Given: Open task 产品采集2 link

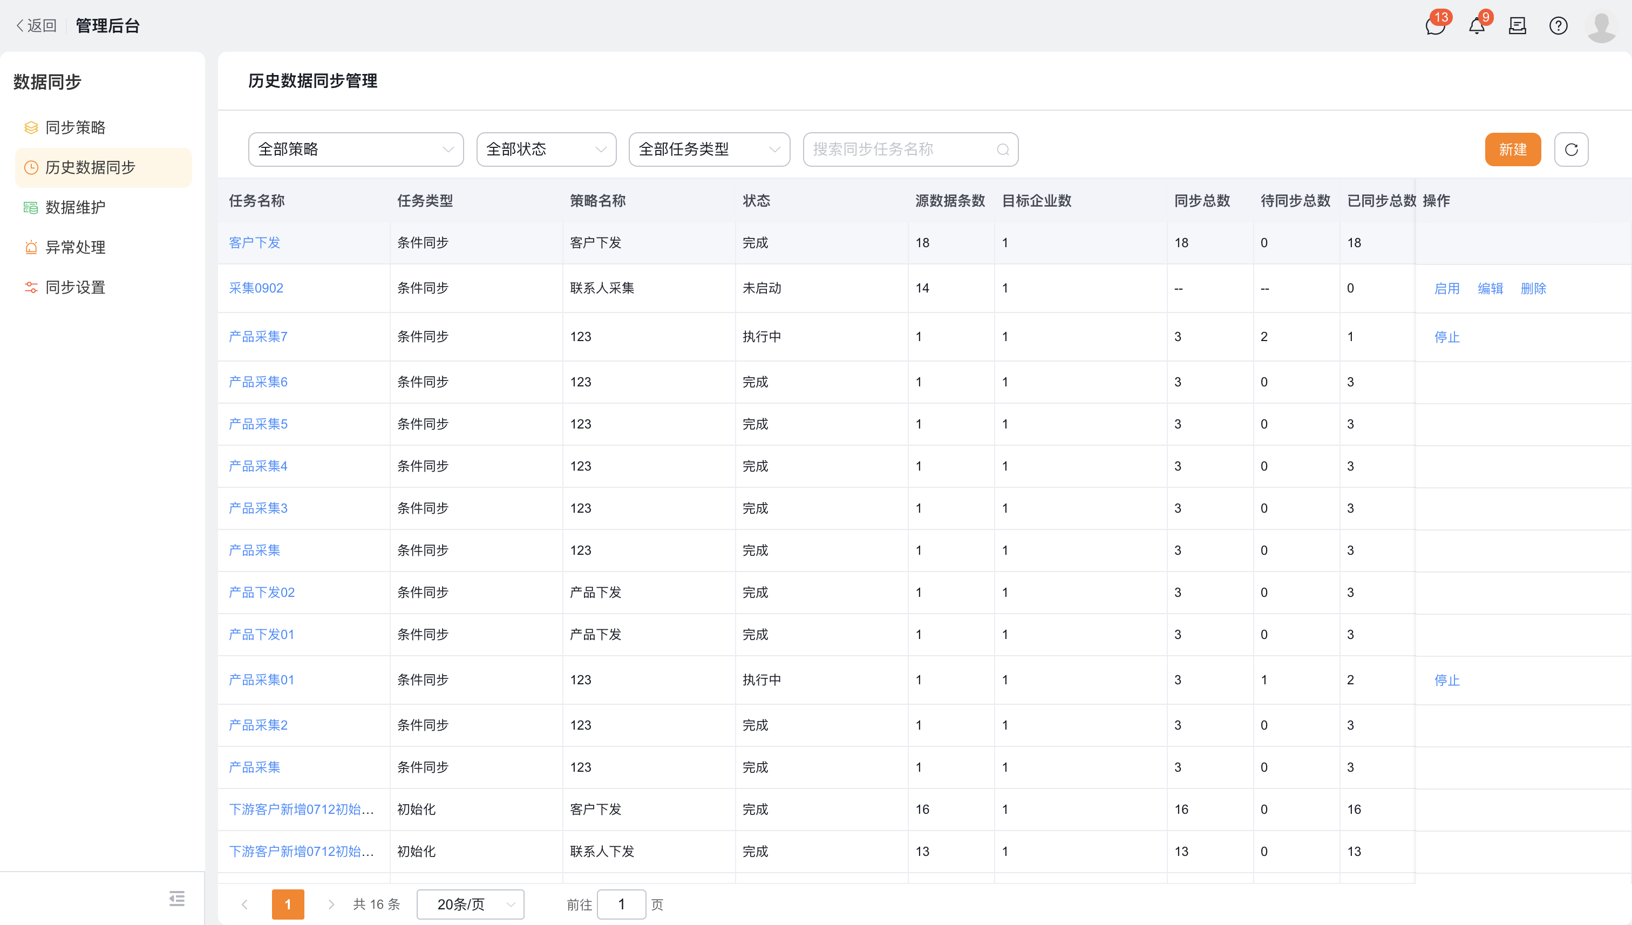Looking at the screenshot, I should 258,725.
